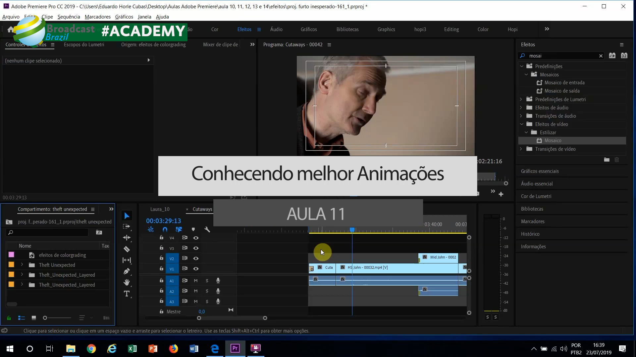Toggle timeline snap magnet icon

click(x=165, y=229)
